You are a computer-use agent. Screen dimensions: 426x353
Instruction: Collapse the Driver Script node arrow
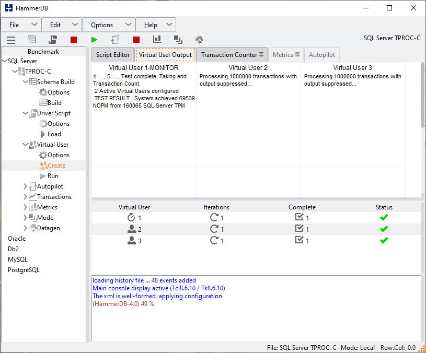point(26,113)
